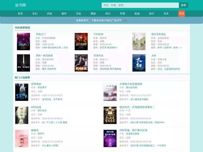Click the 领主时代：开局获得百倍暴击！ title
Screen dimensions: 203x152
[x=137, y=107]
